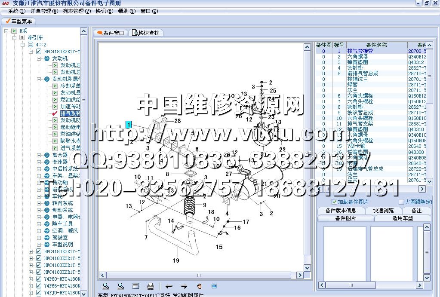Collapse the 4×2 tree node
The image size is (440, 297).
pyautogui.click(x=23, y=45)
